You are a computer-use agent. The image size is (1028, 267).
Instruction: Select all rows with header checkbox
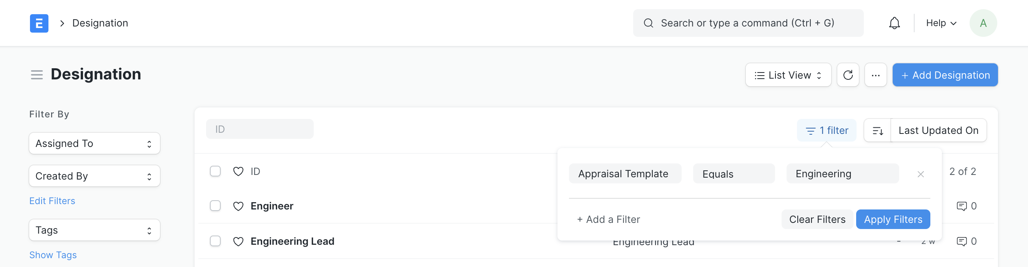[215, 171]
